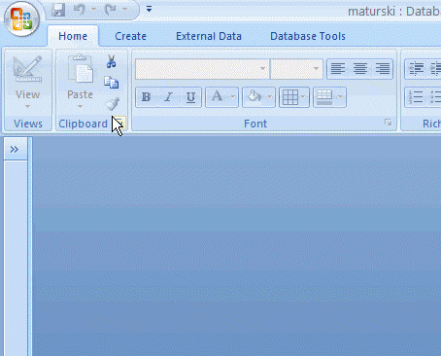Click the Cut scissors icon
This screenshot has height=356, width=441.
111,61
